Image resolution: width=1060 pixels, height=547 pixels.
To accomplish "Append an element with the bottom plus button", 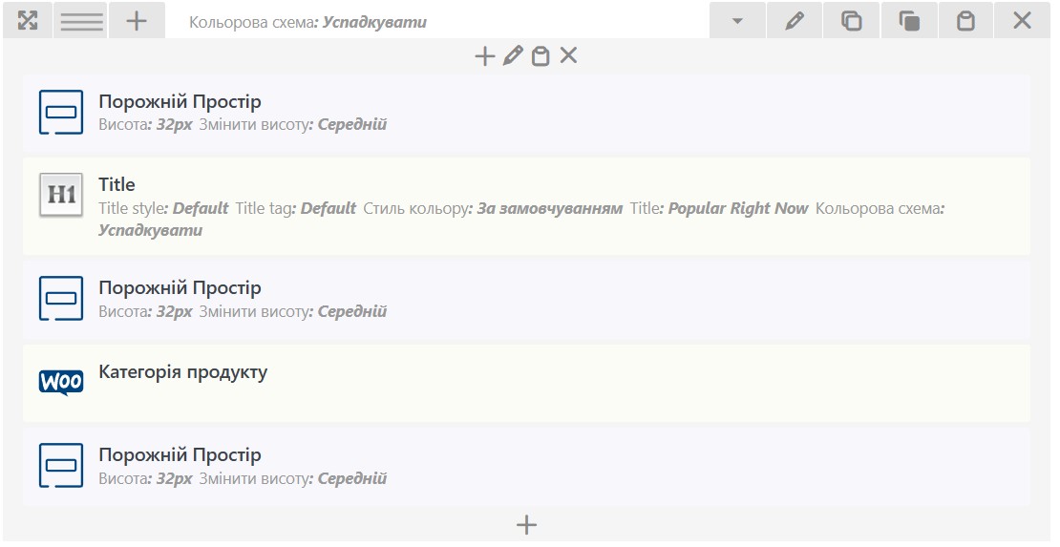I will click(x=526, y=525).
